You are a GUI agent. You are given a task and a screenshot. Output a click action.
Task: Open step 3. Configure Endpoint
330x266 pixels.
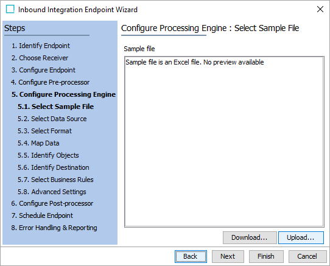tap(43, 70)
